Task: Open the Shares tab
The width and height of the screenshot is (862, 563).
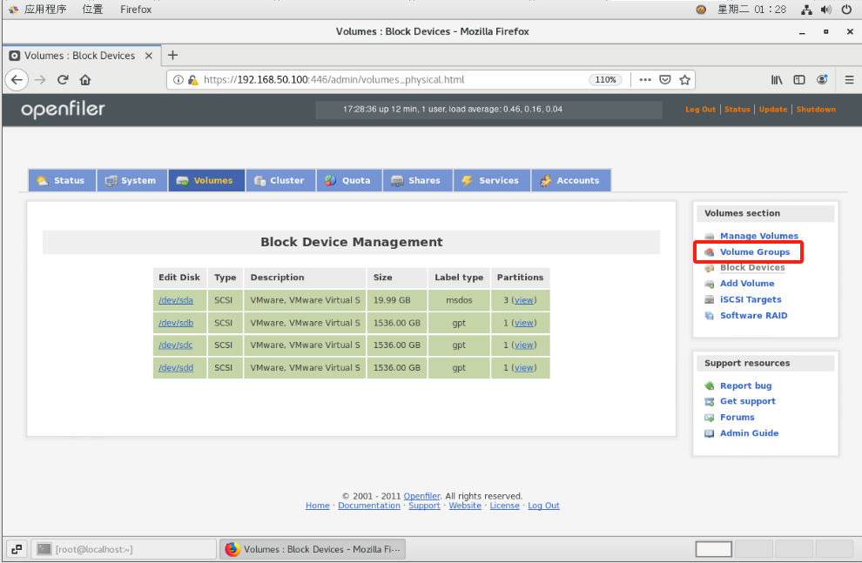Action: tap(418, 180)
